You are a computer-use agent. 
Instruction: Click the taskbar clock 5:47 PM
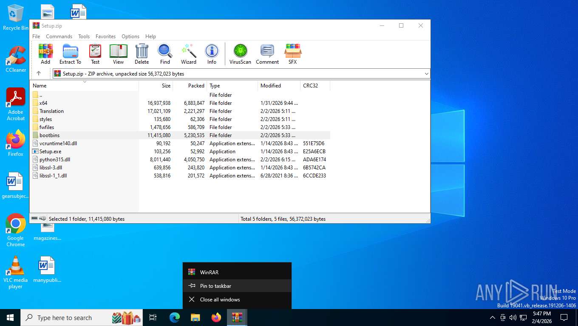coord(541,318)
